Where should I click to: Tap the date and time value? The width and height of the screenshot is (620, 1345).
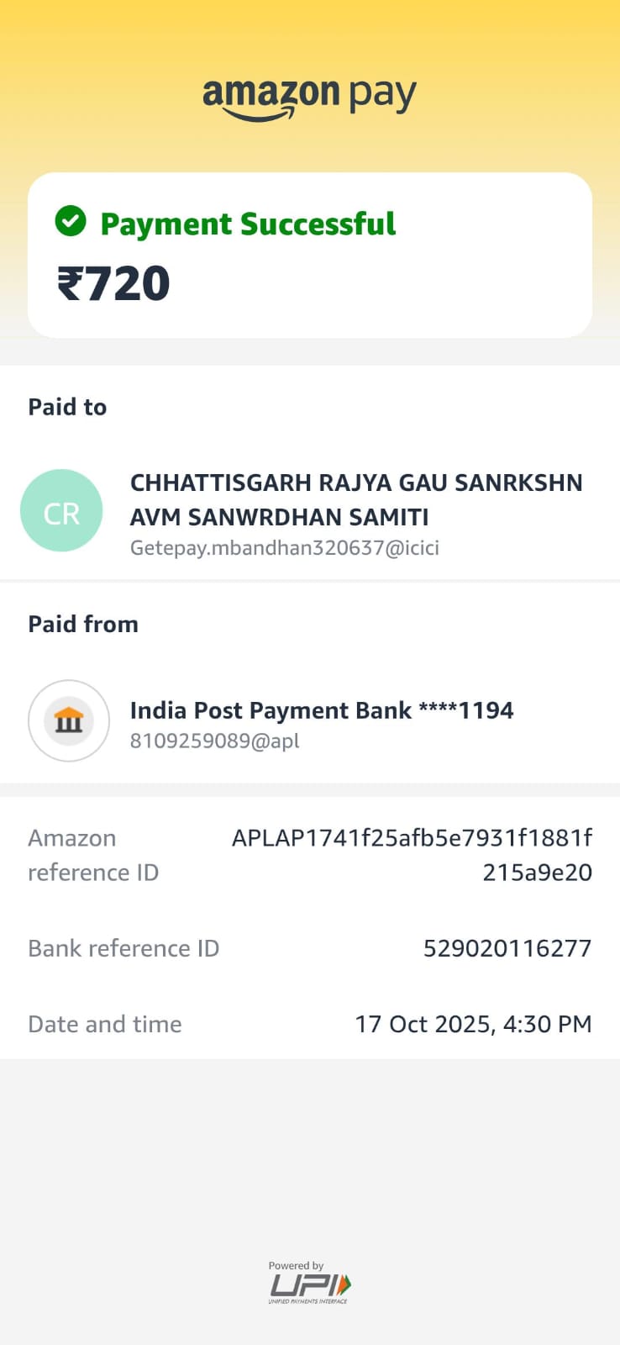coord(473,1024)
